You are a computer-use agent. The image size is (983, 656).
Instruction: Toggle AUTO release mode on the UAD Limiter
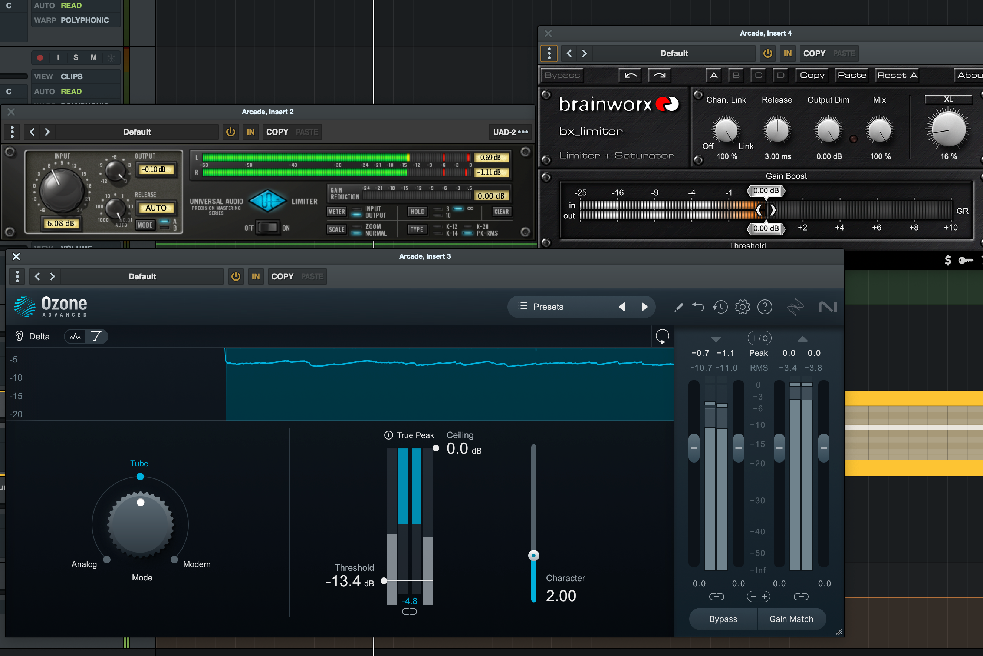tap(156, 208)
